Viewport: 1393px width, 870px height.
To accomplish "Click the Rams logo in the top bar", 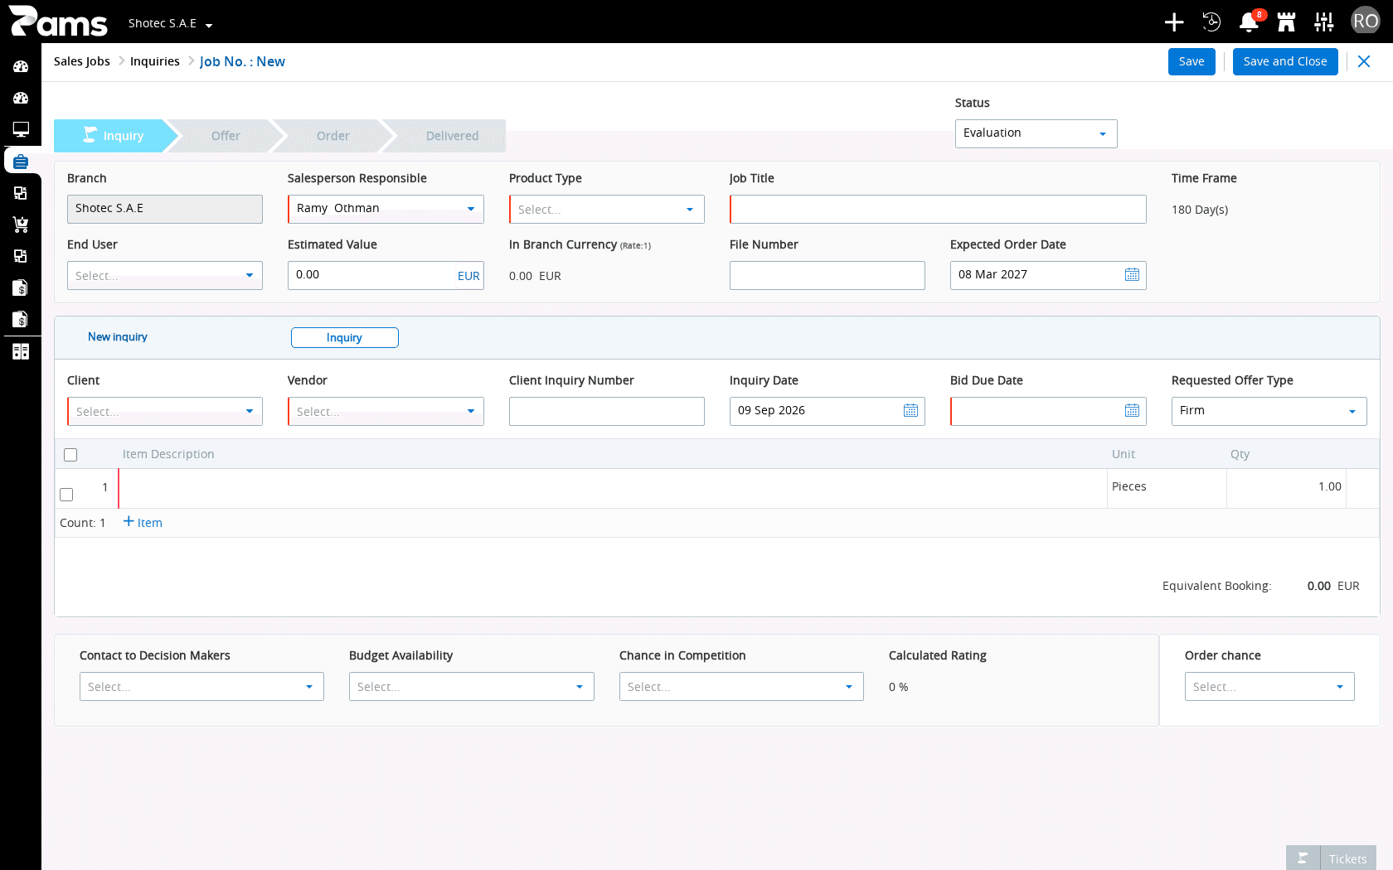I will pyautogui.click(x=58, y=22).
